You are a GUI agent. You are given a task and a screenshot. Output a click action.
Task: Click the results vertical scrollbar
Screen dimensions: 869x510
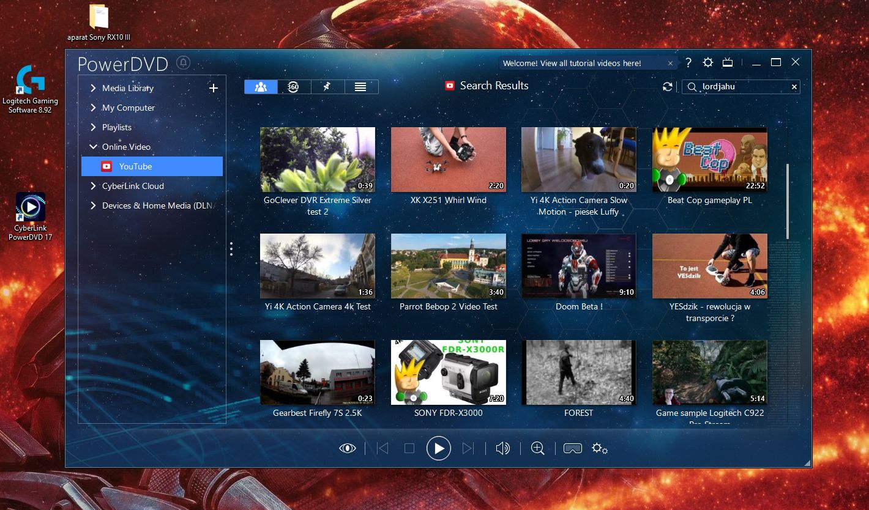coord(788,201)
